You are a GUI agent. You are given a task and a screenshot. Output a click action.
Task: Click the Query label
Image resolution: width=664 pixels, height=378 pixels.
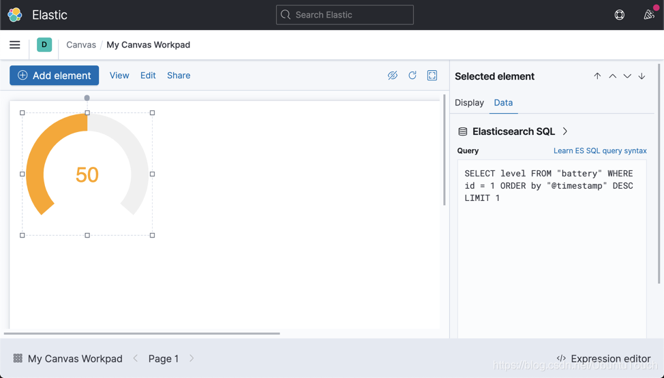pyautogui.click(x=468, y=151)
